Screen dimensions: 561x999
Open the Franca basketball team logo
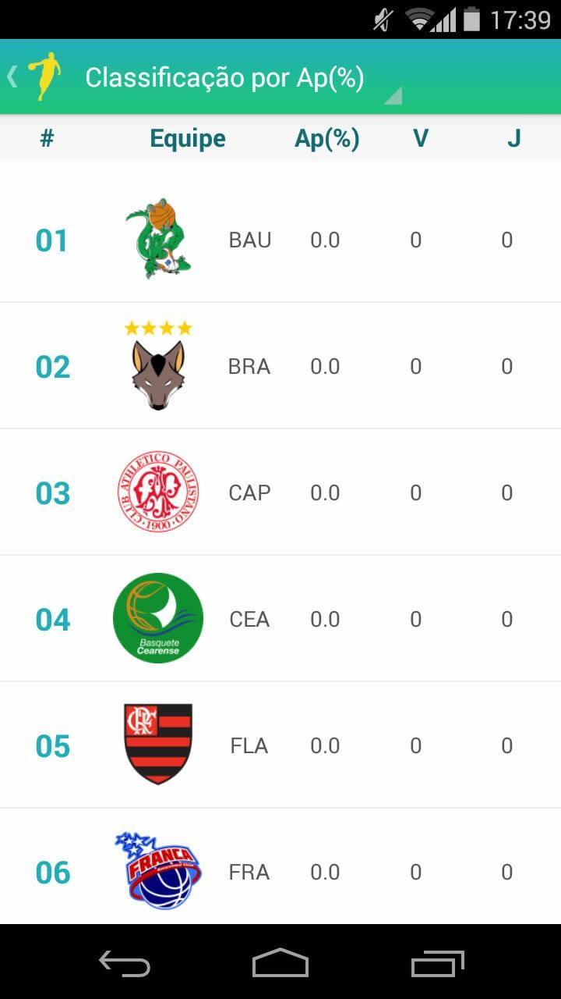point(158,870)
